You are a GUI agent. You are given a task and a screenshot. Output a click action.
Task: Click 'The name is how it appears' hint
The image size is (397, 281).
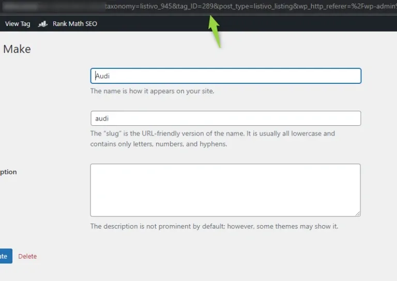point(152,91)
